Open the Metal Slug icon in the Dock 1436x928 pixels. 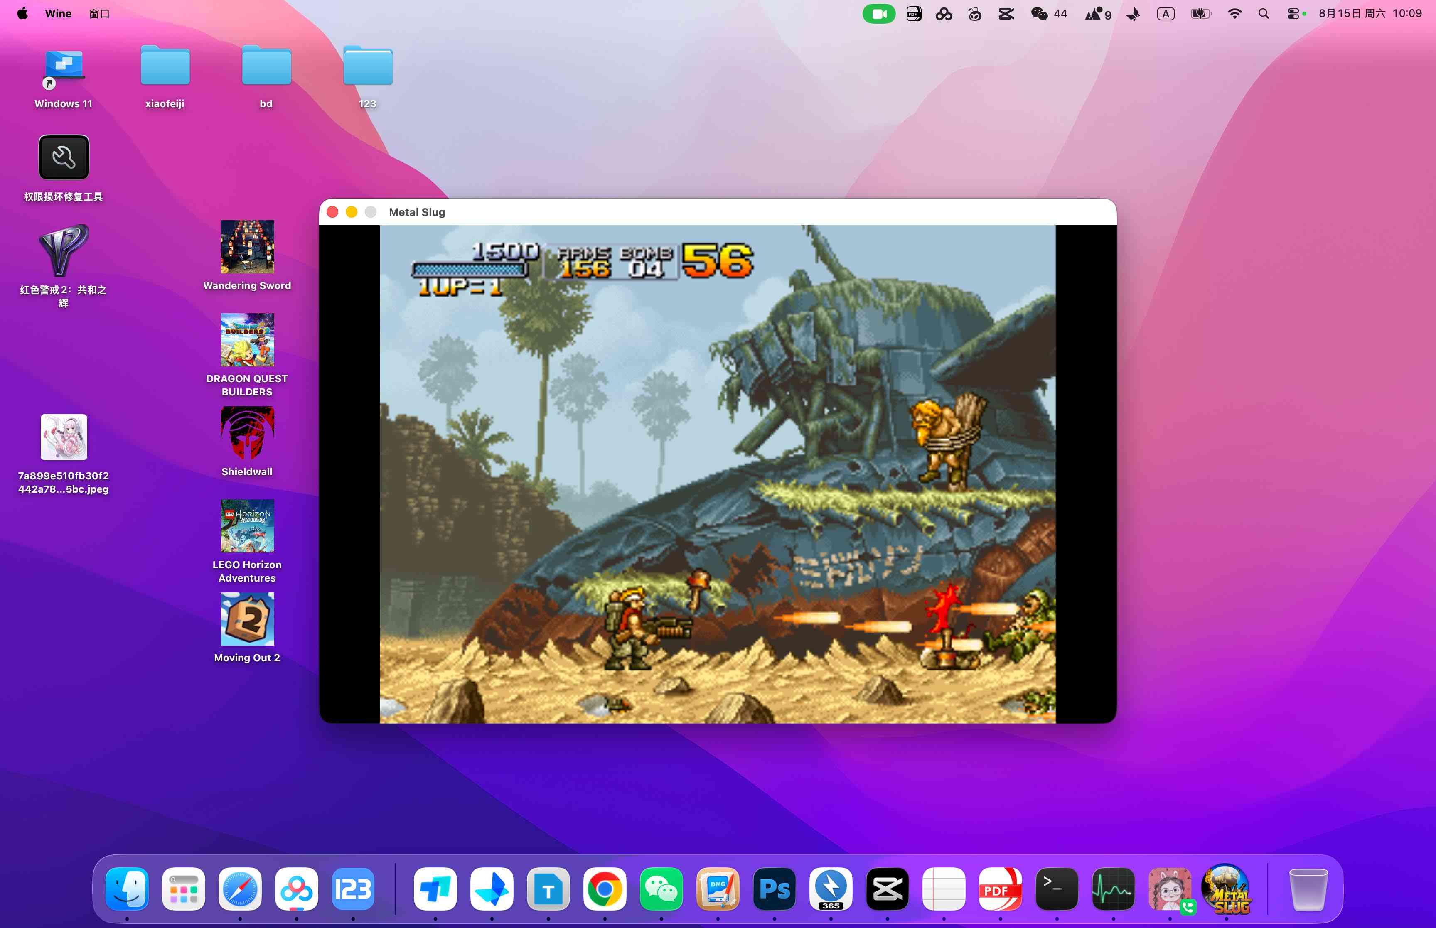[x=1226, y=889]
